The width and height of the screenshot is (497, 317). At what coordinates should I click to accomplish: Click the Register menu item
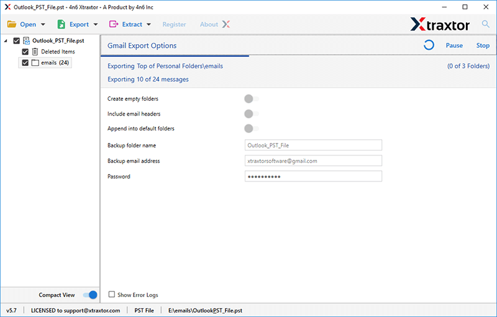click(175, 24)
